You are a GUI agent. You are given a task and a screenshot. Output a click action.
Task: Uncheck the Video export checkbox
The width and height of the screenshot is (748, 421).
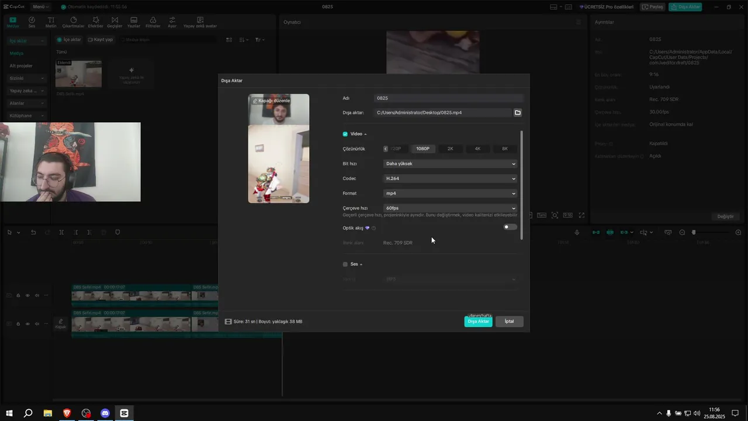coord(345,134)
